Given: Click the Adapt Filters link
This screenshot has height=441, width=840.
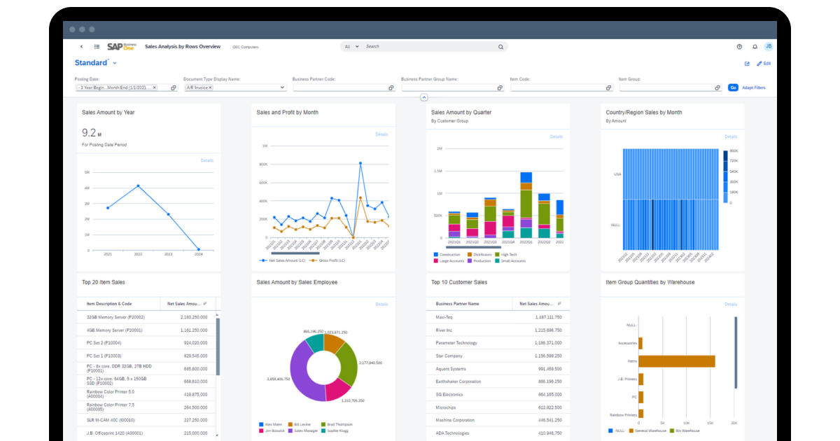Looking at the screenshot, I should pyautogui.click(x=752, y=87).
